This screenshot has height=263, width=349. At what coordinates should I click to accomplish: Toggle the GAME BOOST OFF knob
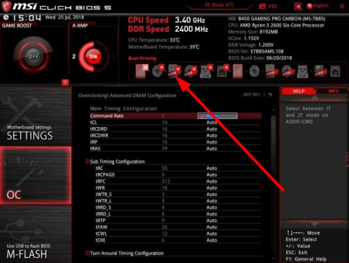pos(33,57)
